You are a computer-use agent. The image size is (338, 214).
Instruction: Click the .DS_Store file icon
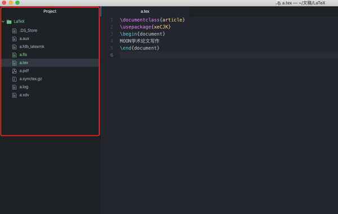[x=15, y=31]
